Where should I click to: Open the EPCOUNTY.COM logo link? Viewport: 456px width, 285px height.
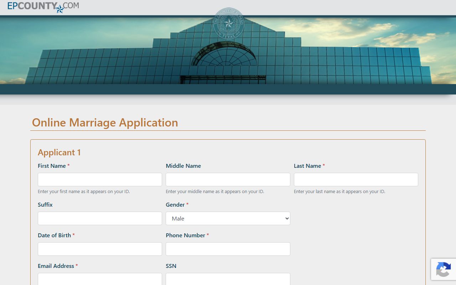43,7
